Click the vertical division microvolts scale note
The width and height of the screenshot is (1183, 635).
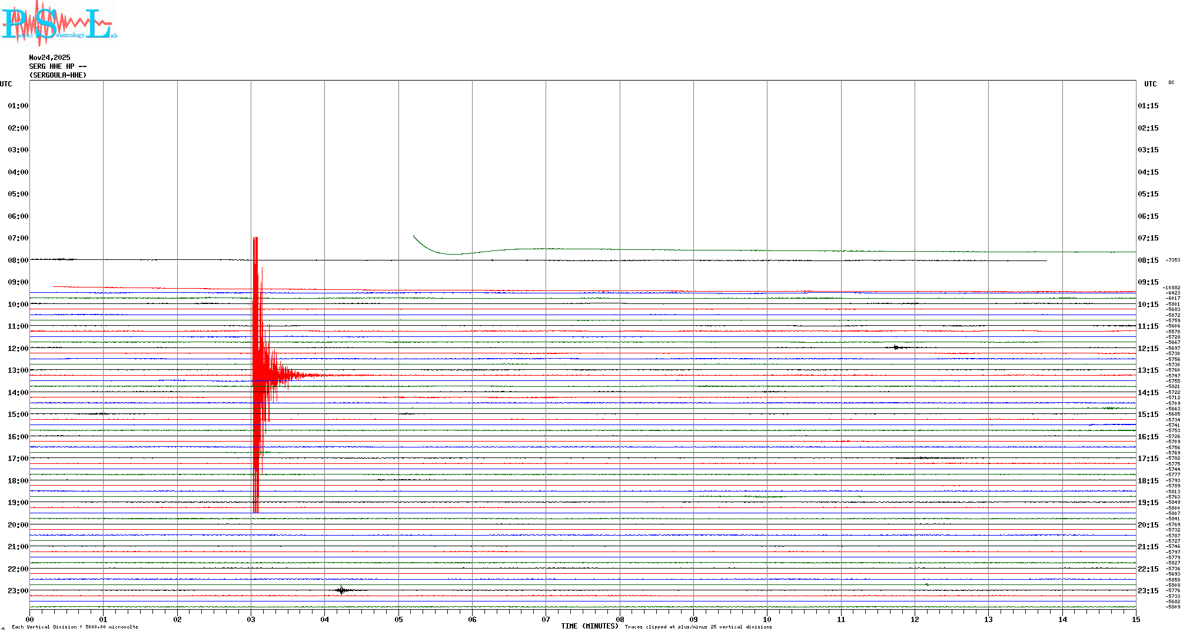pos(75,627)
